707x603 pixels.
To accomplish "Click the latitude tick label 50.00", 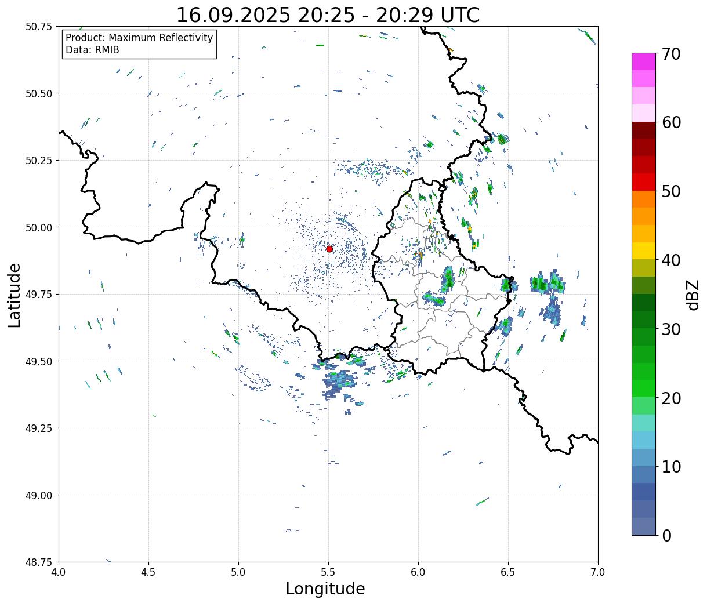I will pyautogui.click(x=39, y=227).
